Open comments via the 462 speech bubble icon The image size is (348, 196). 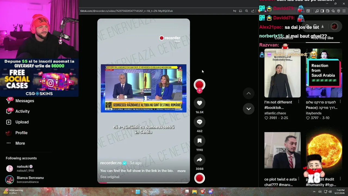click(200, 122)
